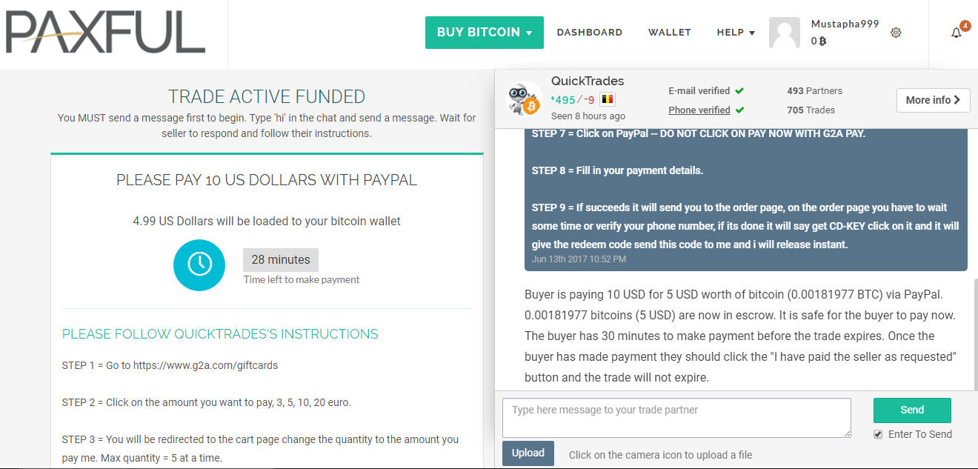Click QuickTrades robot avatar
978x469 pixels.
click(524, 99)
